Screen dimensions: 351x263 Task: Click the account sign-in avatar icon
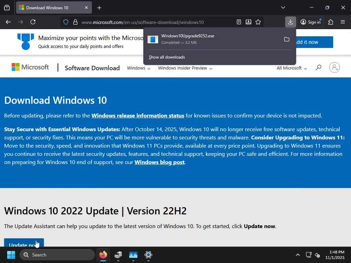[335, 67]
